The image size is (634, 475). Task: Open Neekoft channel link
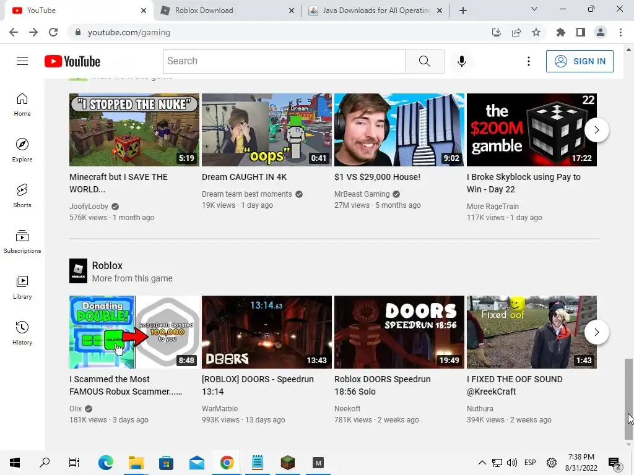click(x=347, y=409)
